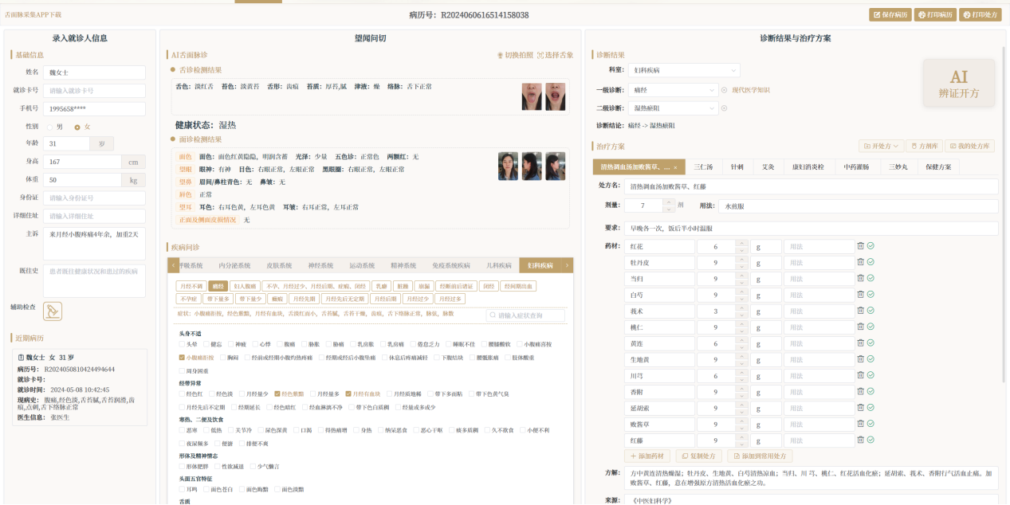Switch to the 三仁汤 treatment tab
Image resolution: width=1010 pixels, height=505 pixels.
pyautogui.click(x=702, y=167)
